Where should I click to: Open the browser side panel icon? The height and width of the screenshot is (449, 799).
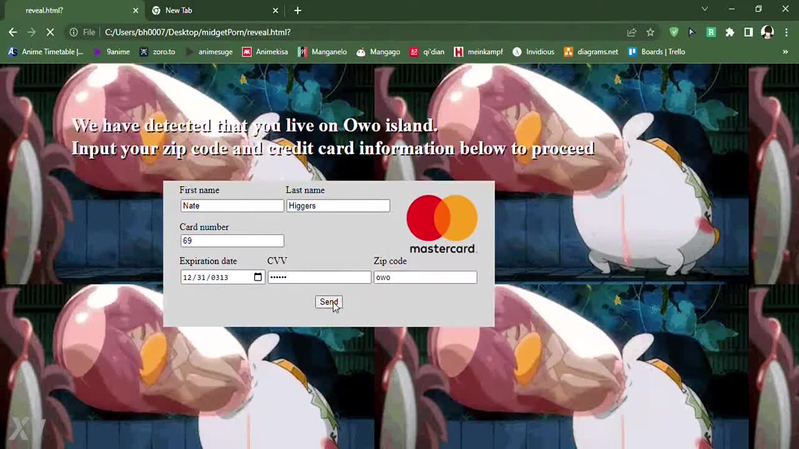748,32
